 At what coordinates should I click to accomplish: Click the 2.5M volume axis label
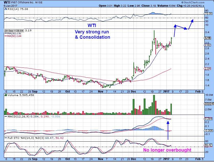(208, 109)
